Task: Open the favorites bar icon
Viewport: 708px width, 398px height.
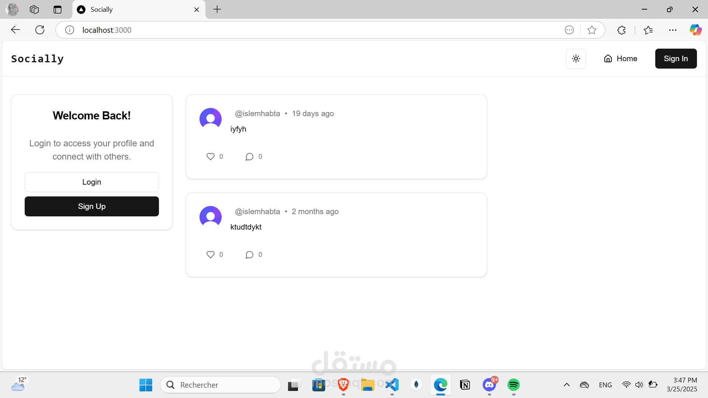Action: 649,30
